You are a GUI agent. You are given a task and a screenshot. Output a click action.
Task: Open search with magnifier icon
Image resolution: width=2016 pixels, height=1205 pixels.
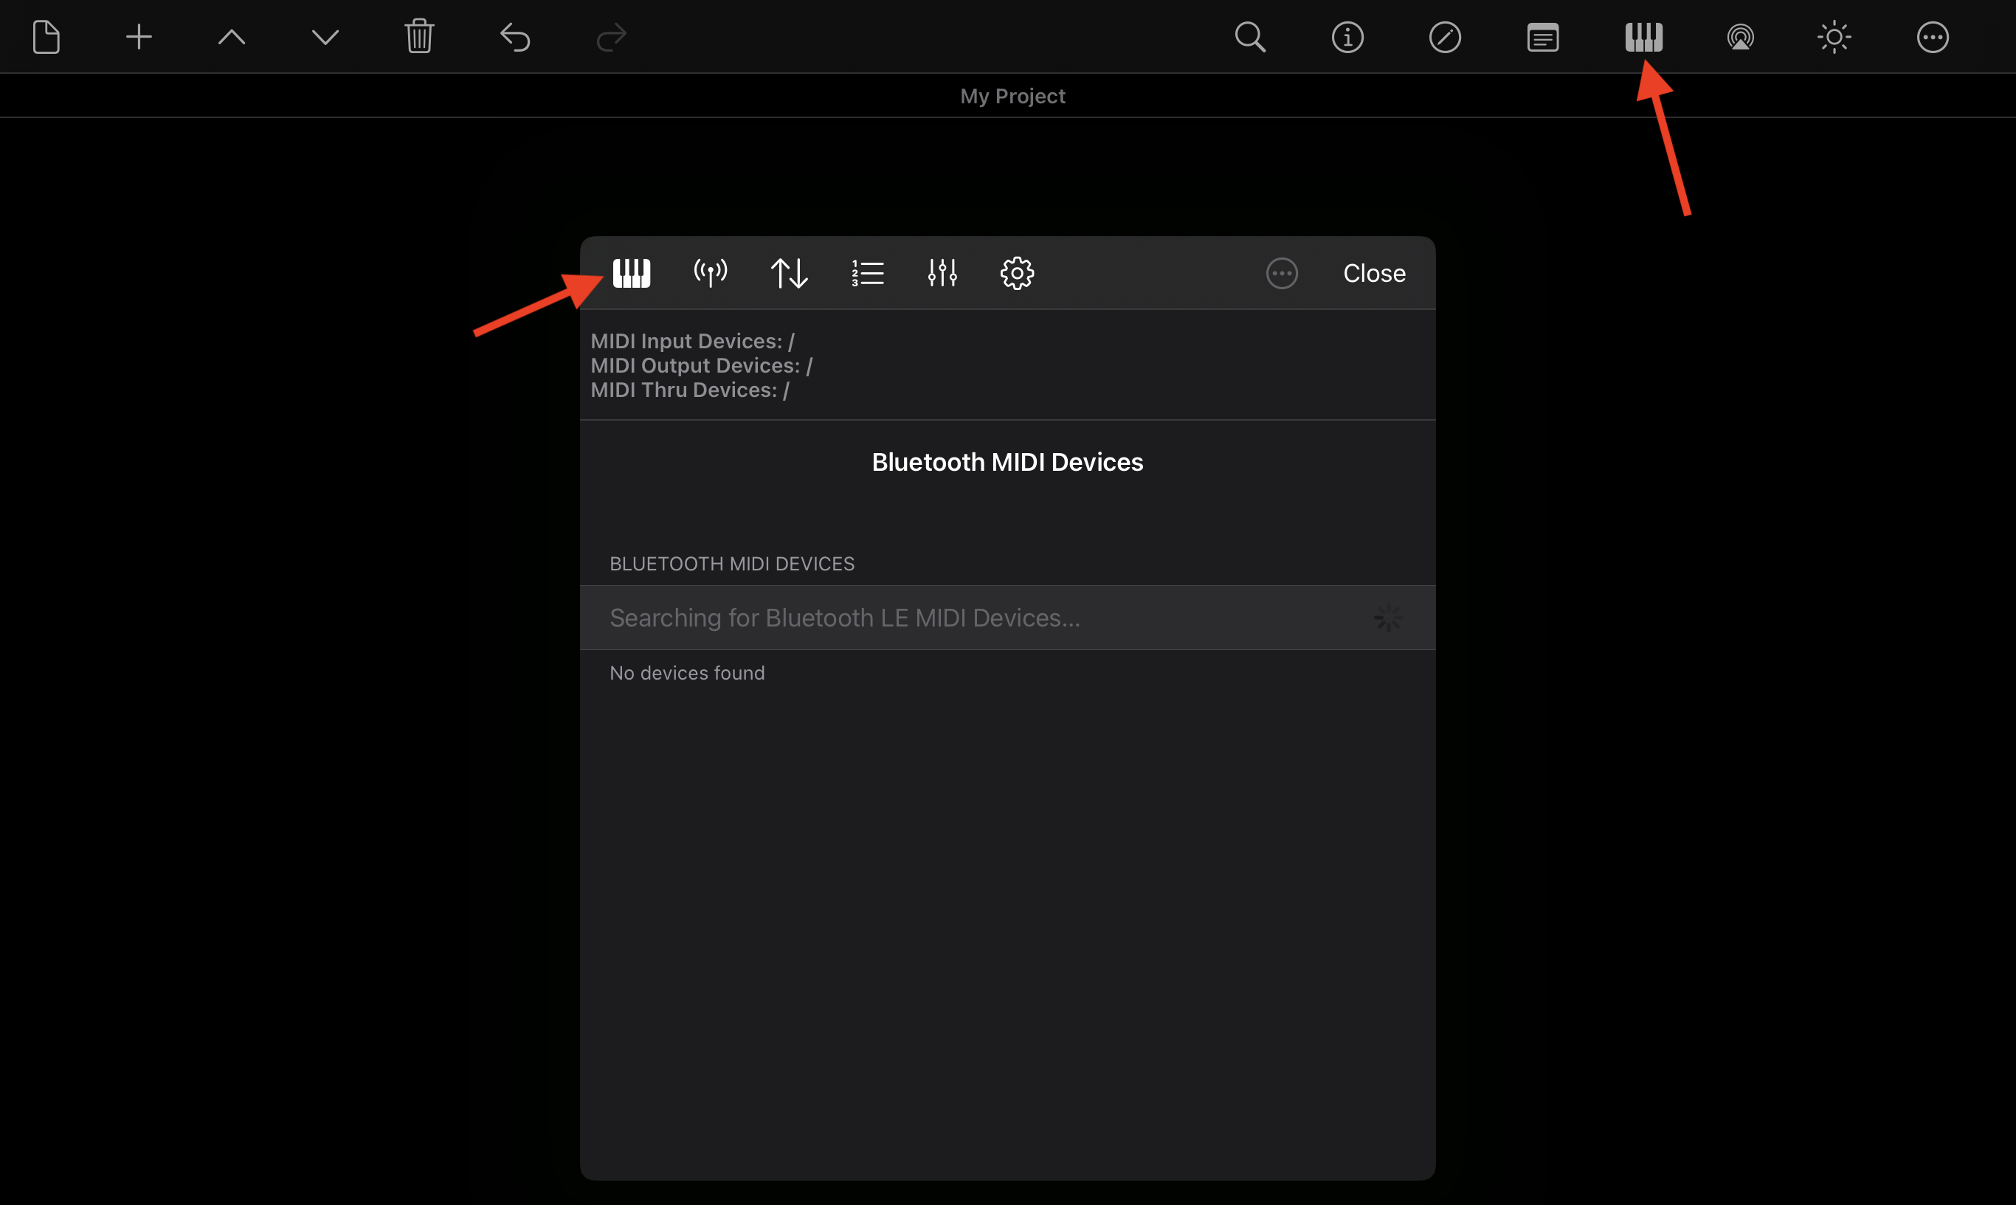[1250, 38]
